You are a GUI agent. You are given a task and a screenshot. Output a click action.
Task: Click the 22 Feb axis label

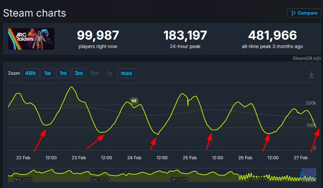coord(23,158)
